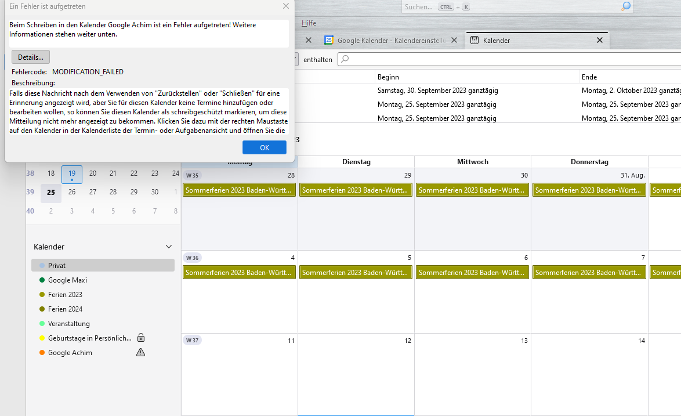The image size is (681, 416).
Task: Open the Sommerferien event on Wednesday 30
Action: point(473,190)
